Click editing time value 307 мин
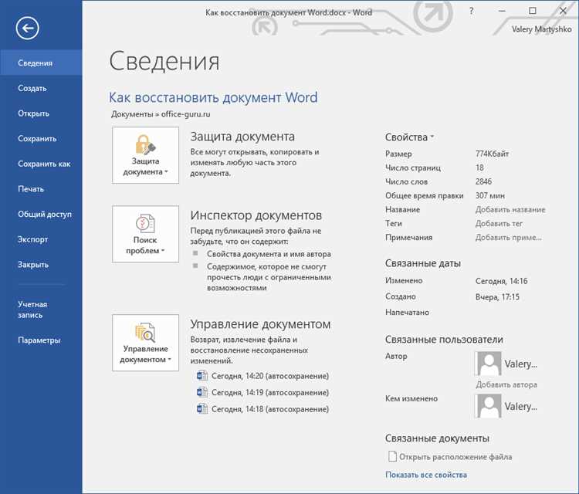The image size is (579, 494). (x=490, y=195)
